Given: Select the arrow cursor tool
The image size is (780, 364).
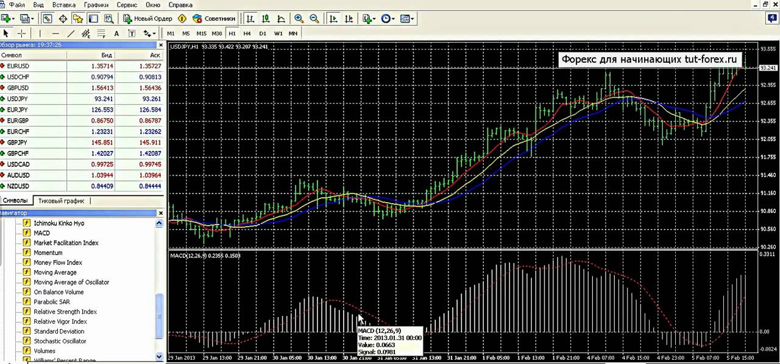Looking at the screenshot, I should (6, 33).
